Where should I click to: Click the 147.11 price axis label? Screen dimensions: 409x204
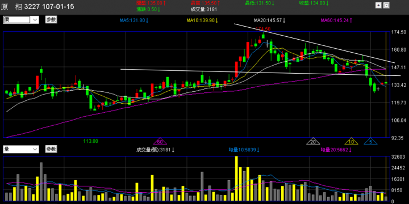tap(399, 67)
